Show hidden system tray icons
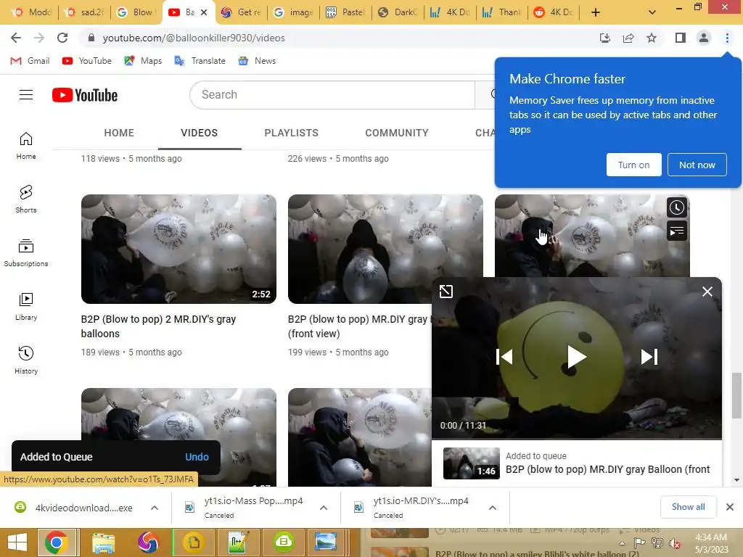This screenshot has height=557, width=743. click(622, 543)
